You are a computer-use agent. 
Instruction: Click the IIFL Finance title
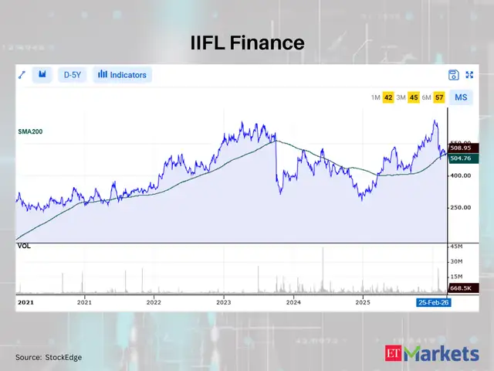(247, 43)
